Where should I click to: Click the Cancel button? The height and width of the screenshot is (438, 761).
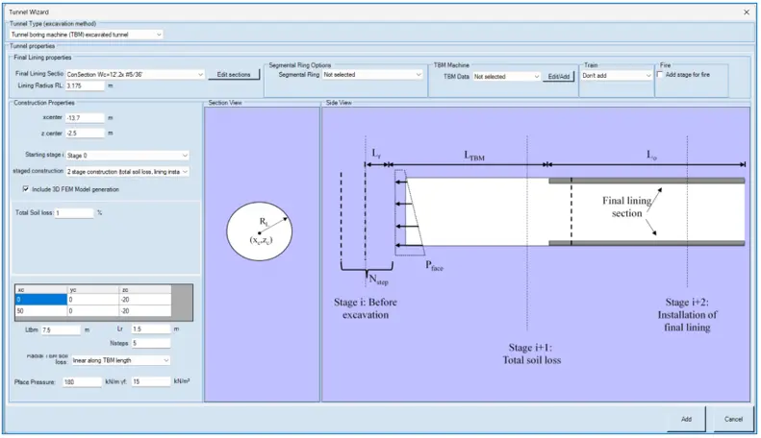click(x=733, y=419)
